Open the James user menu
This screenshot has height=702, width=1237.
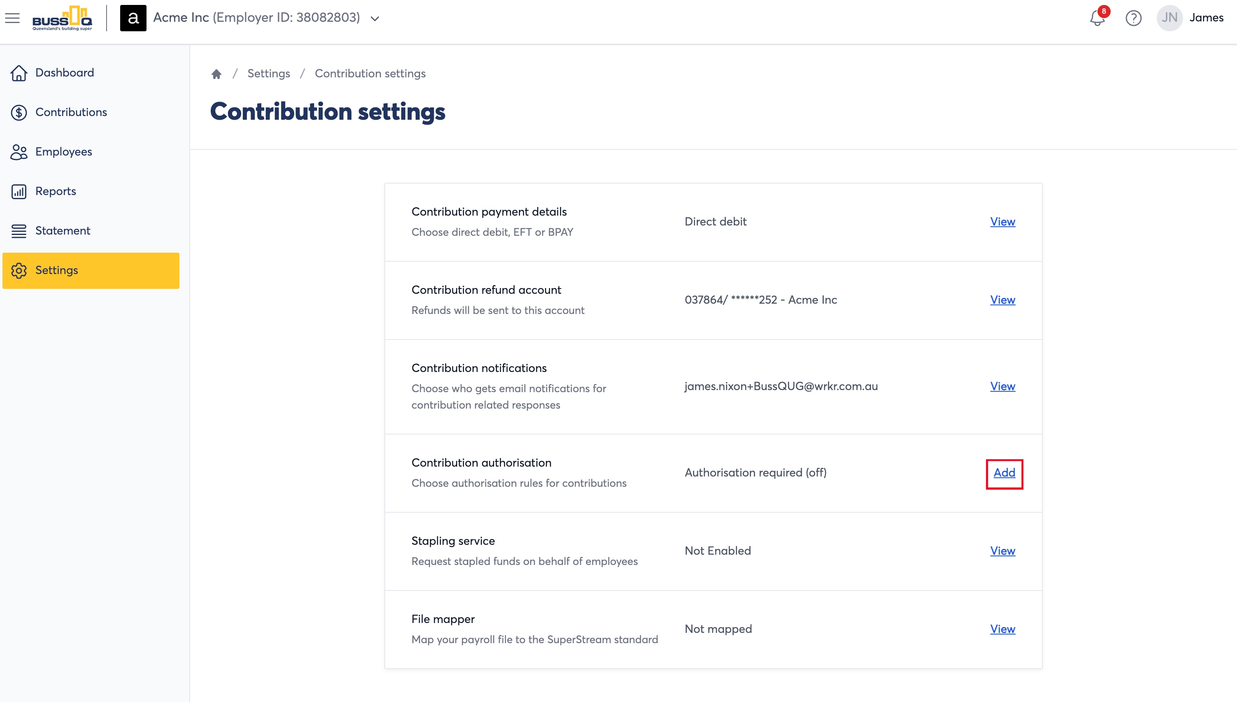pyautogui.click(x=1206, y=18)
